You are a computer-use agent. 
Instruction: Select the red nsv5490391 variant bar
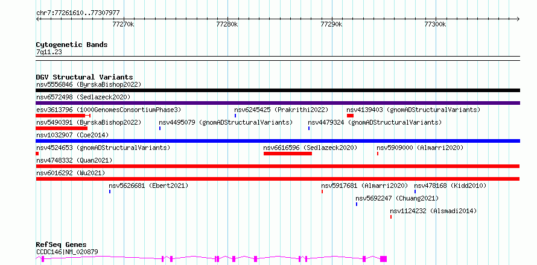[62, 128]
